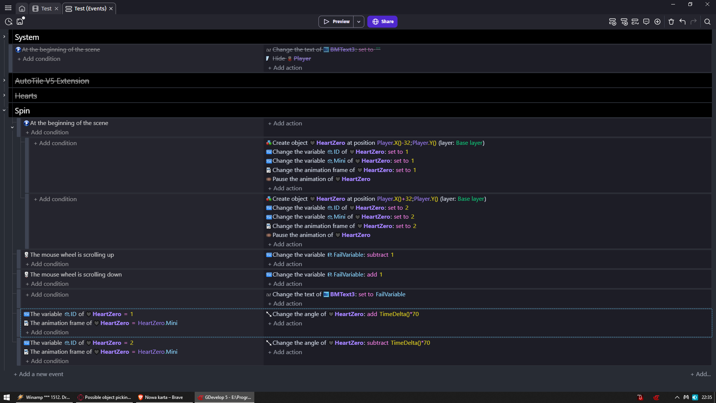Add condition under mouse wheel scrolling down
This screenshot has height=403, width=716.
tap(47, 284)
